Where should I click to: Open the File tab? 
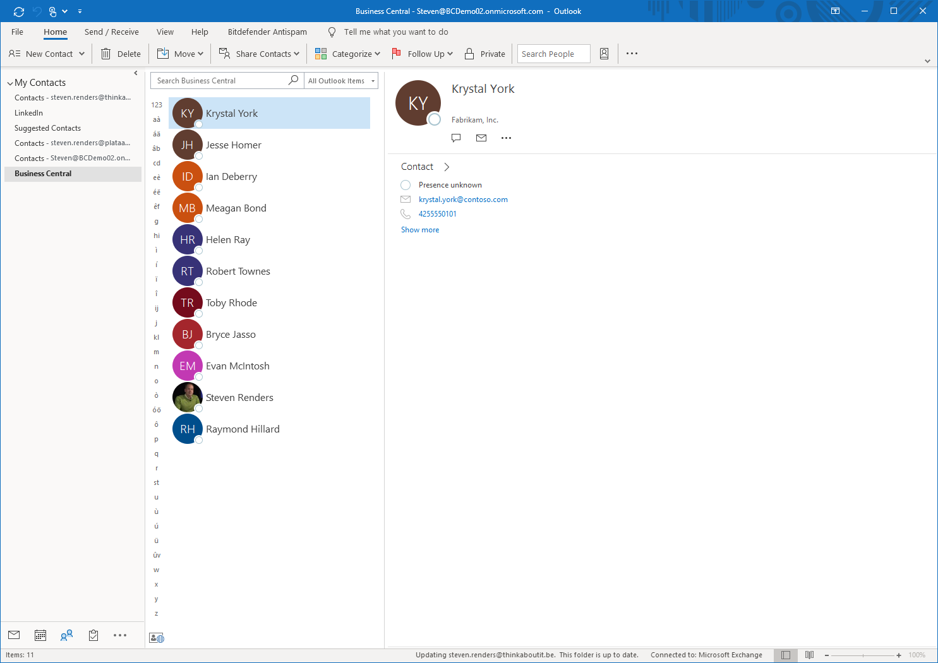(x=17, y=32)
